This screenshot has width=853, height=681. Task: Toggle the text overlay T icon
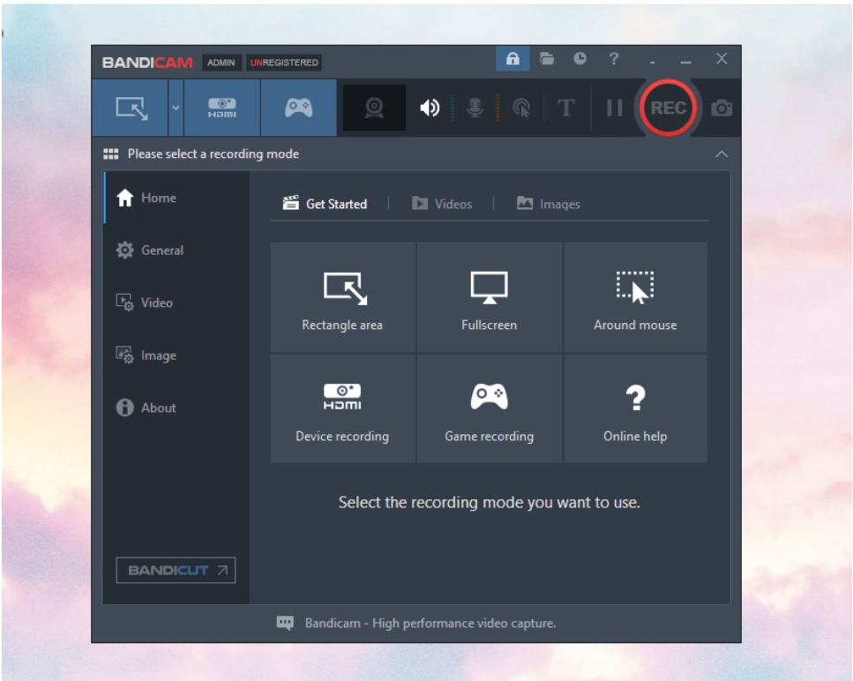click(x=565, y=108)
